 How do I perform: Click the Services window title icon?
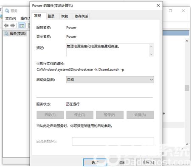7,11
